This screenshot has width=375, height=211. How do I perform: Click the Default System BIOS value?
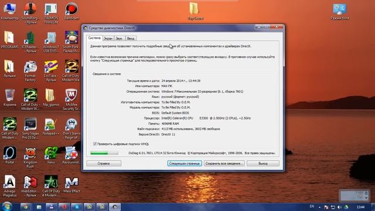[175, 113]
